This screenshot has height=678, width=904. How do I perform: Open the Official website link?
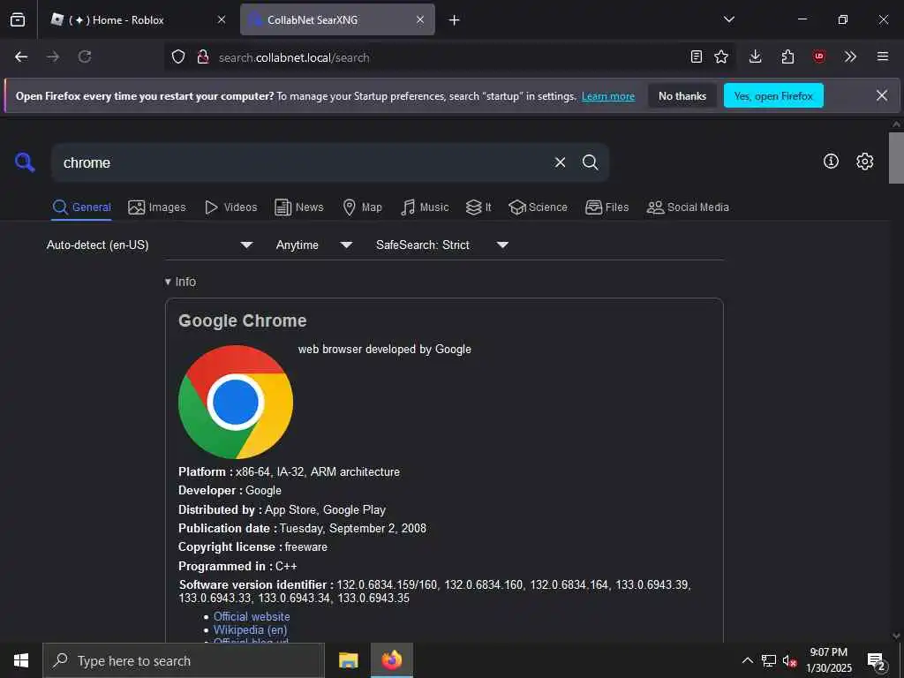pyautogui.click(x=252, y=616)
